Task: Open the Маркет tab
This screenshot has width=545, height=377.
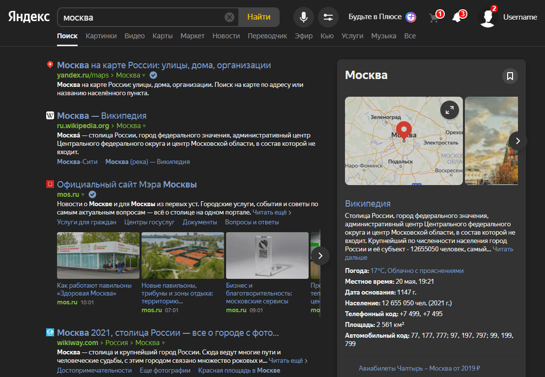Action: pos(193,36)
